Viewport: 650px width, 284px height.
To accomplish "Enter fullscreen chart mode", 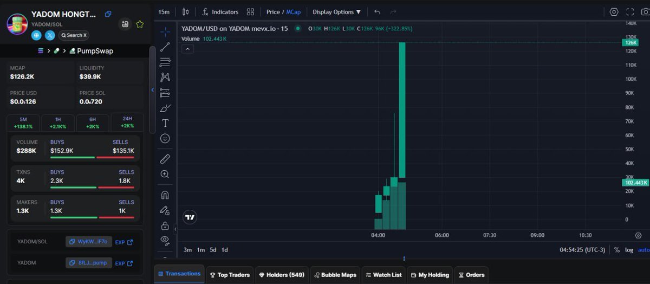I will click(630, 12).
